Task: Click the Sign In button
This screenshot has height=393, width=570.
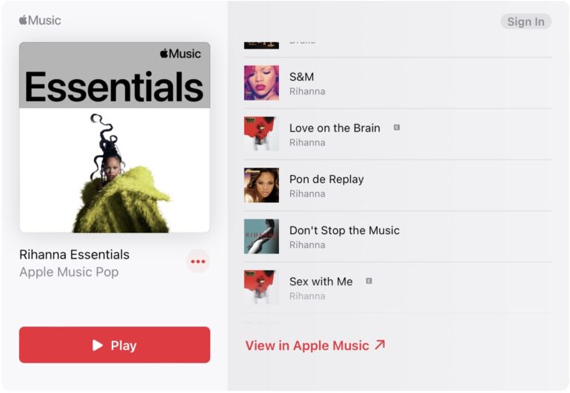Action: [526, 21]
